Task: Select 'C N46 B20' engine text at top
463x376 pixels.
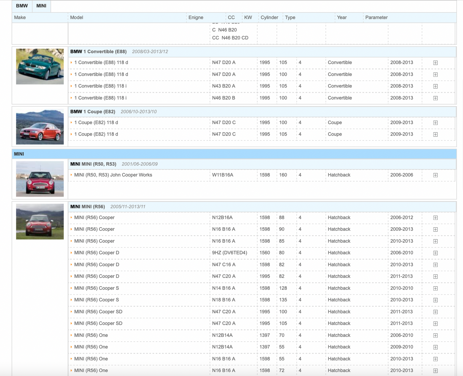Action: pos(224,30)
